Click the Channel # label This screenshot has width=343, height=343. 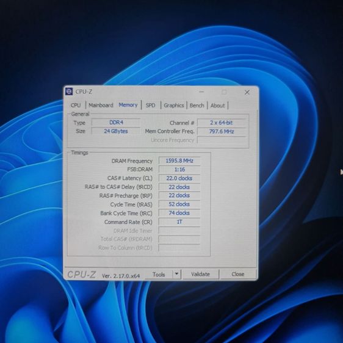click(x=182, y=123)
